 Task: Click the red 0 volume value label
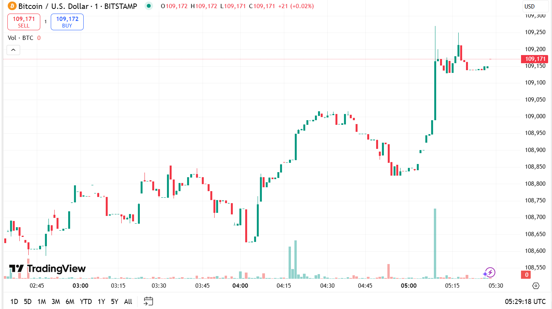click(527, 275)
